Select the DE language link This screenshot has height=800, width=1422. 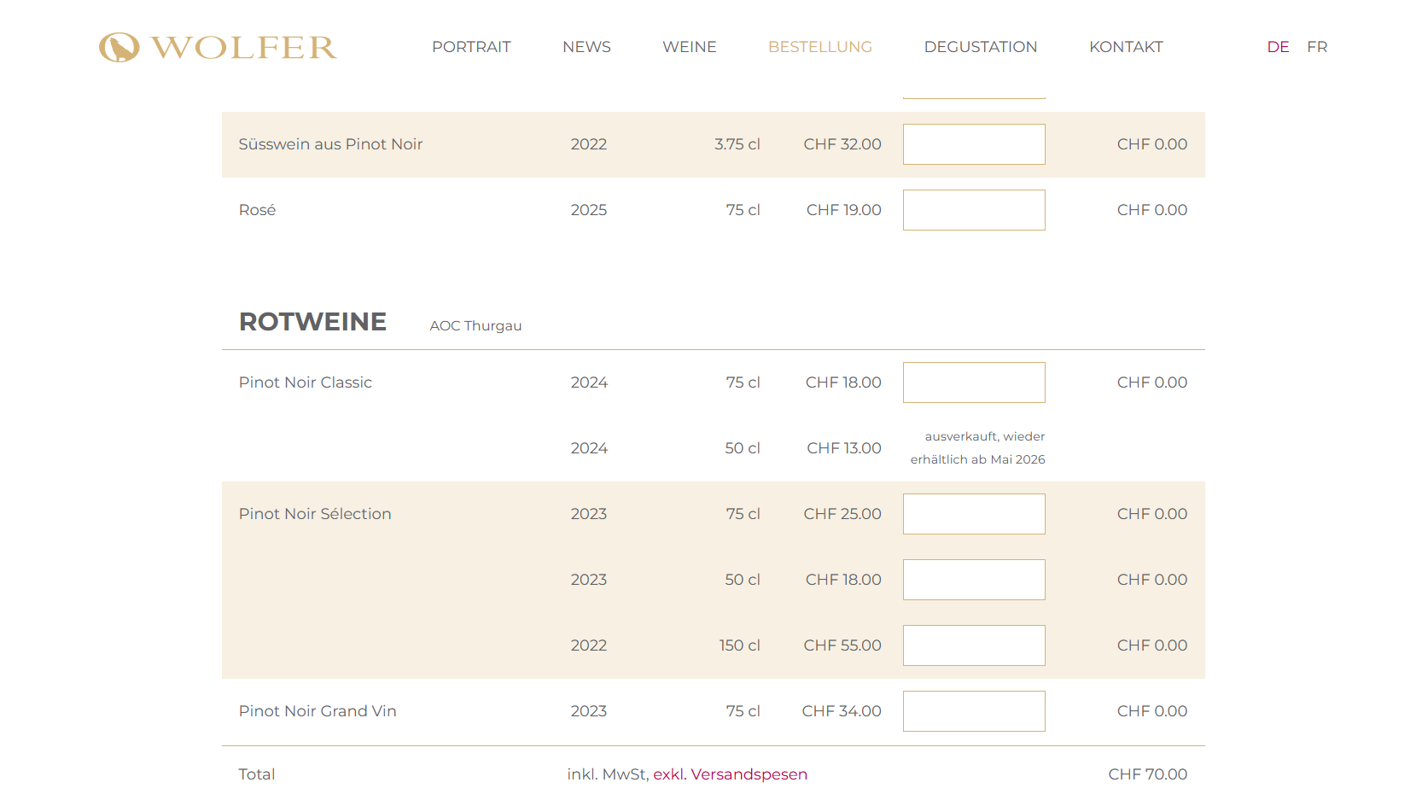[x=1278, y=47]
